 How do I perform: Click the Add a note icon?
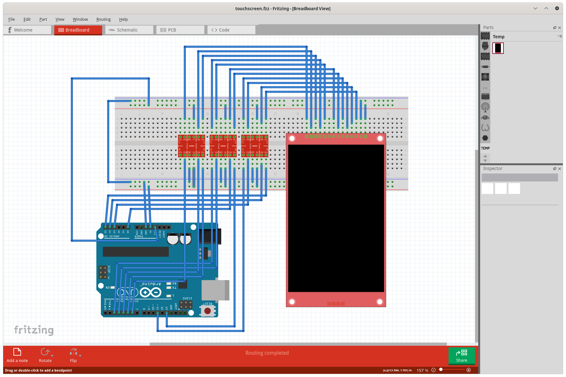tap(17, 352)
